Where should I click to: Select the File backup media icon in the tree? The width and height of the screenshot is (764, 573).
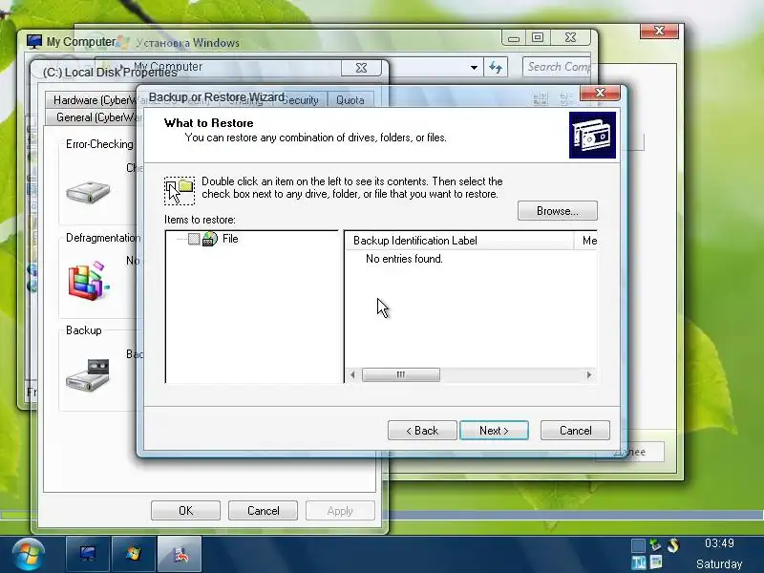(209, 239)
